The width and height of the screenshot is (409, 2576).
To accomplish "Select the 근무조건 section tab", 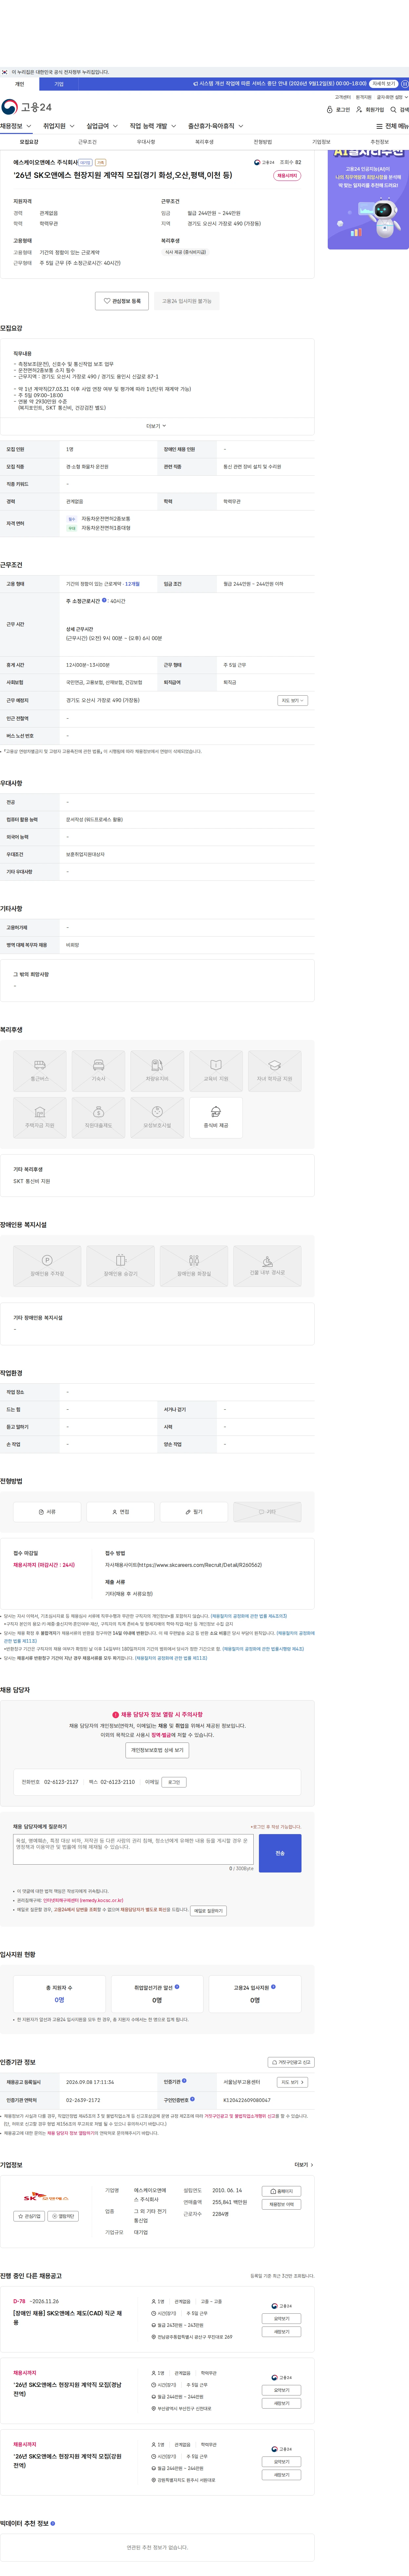I will click(88, 142).
